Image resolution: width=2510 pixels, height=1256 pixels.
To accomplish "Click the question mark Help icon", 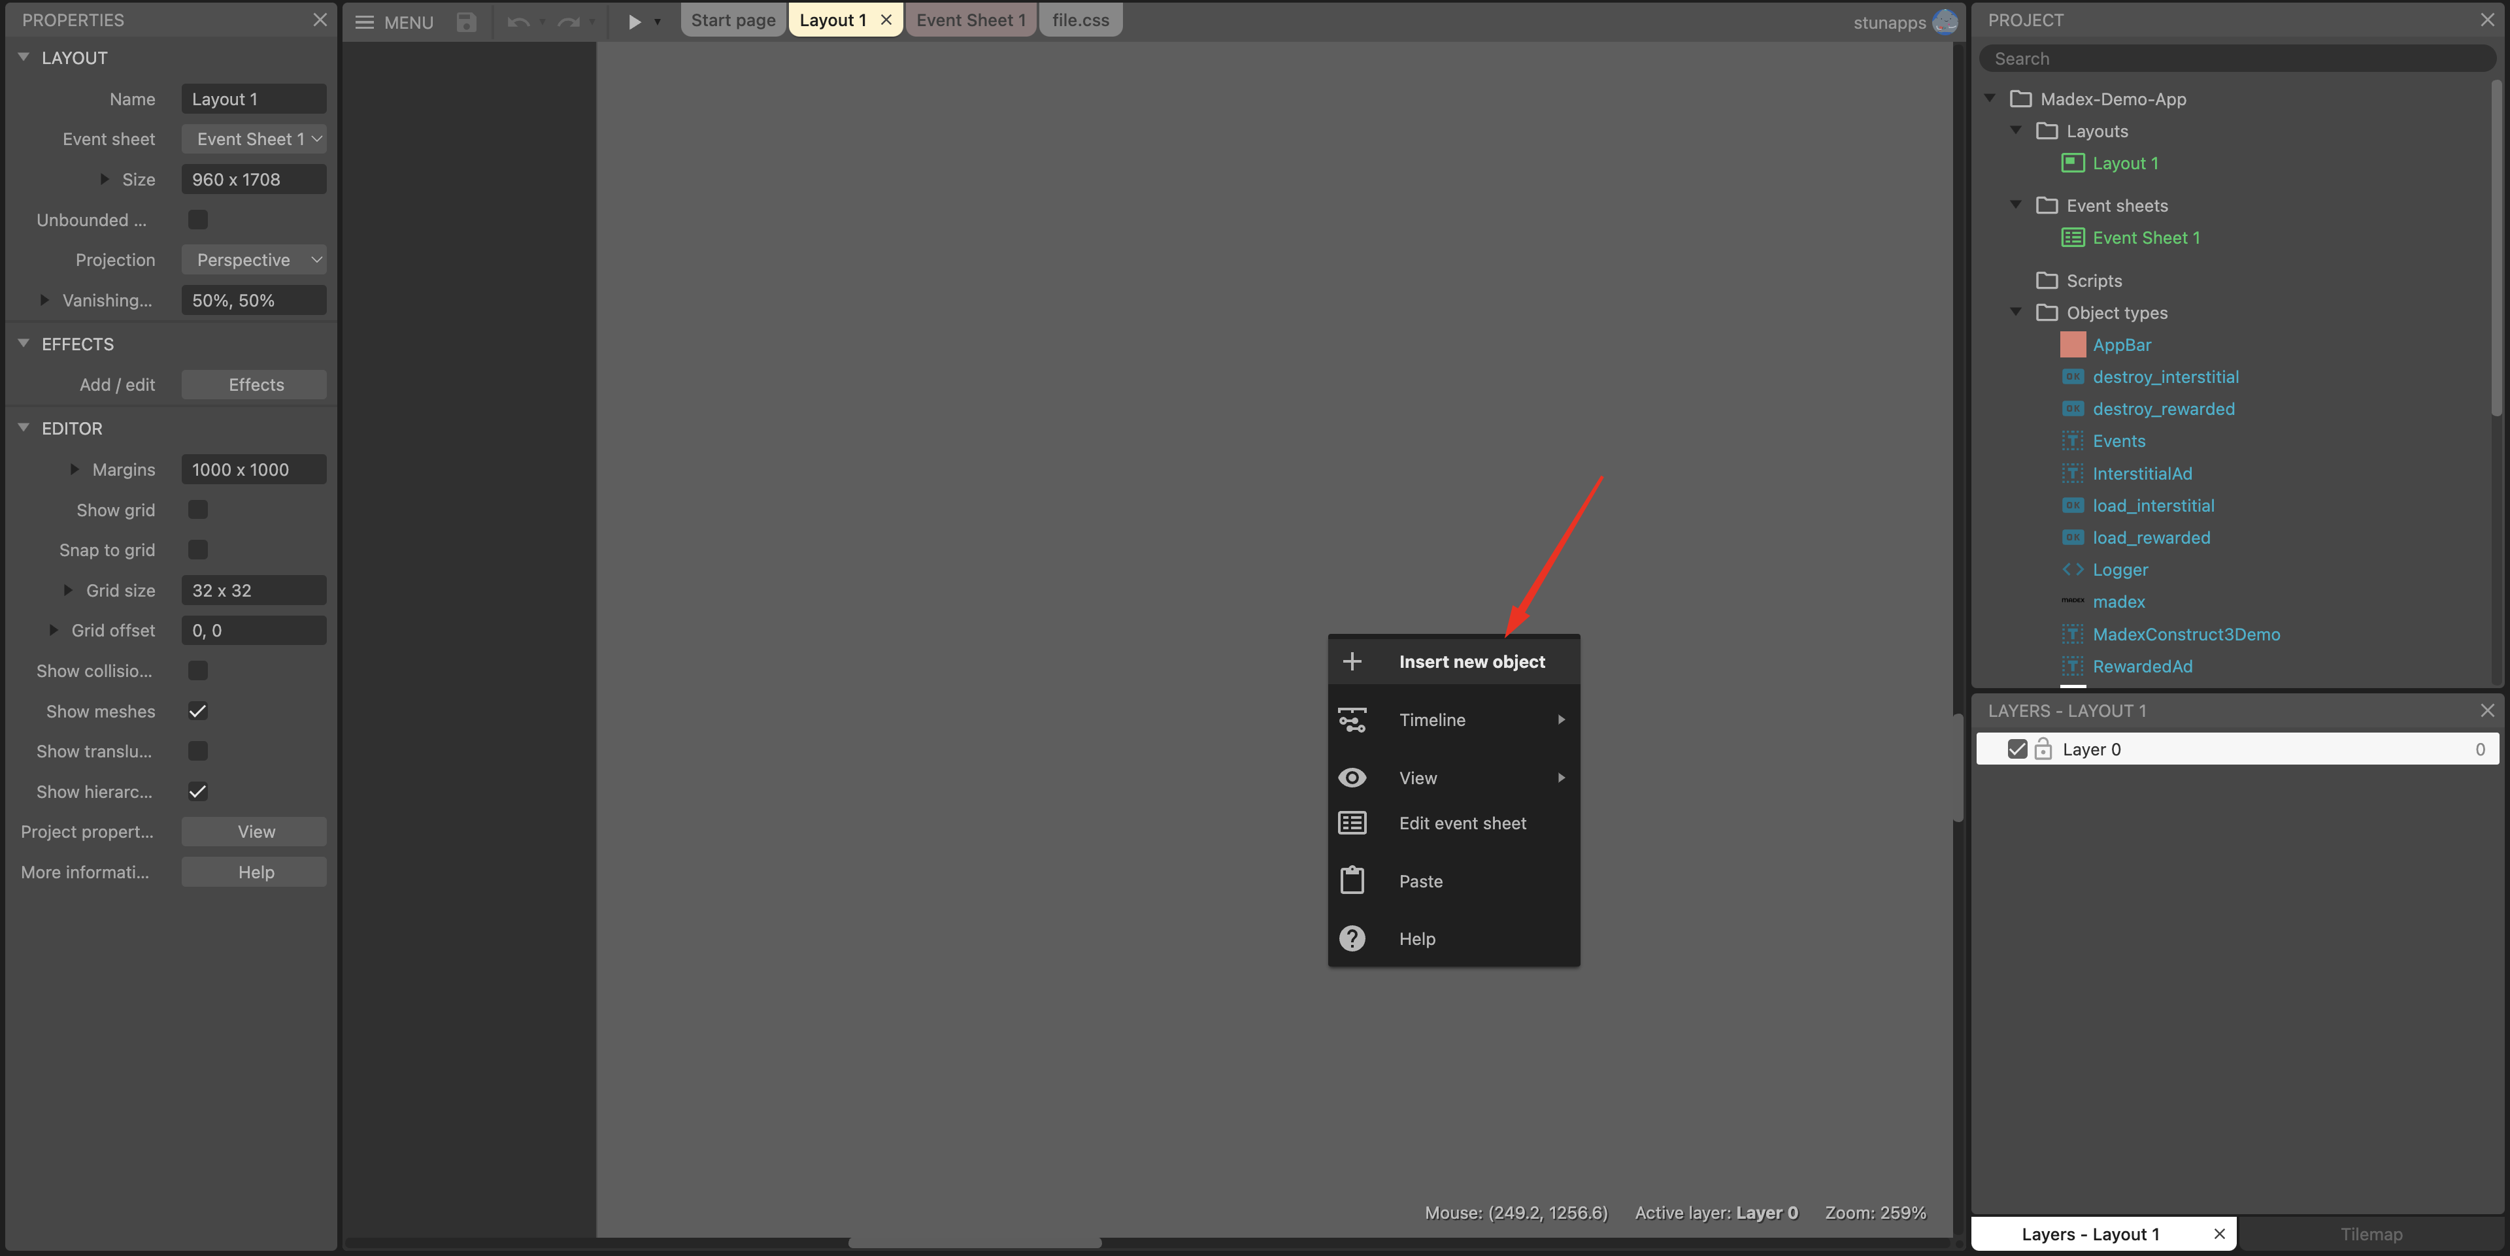I will 1352,939.
